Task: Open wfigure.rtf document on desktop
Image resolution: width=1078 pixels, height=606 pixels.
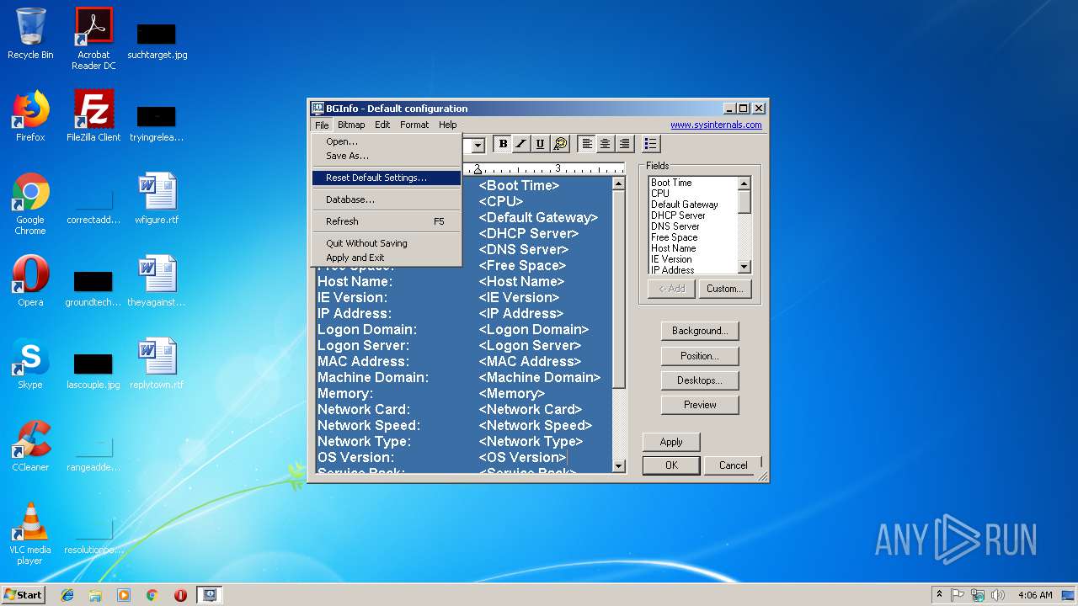Action: click(x=157, y=199)
